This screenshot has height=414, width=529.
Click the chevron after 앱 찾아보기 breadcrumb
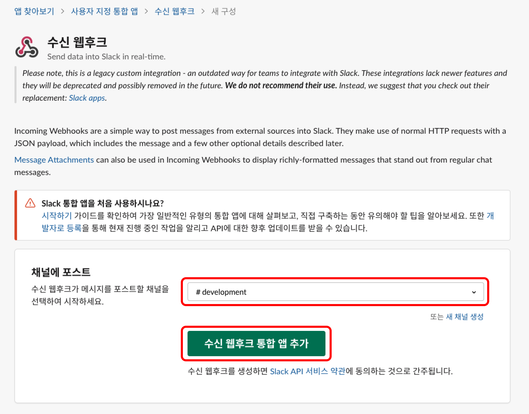63,11
